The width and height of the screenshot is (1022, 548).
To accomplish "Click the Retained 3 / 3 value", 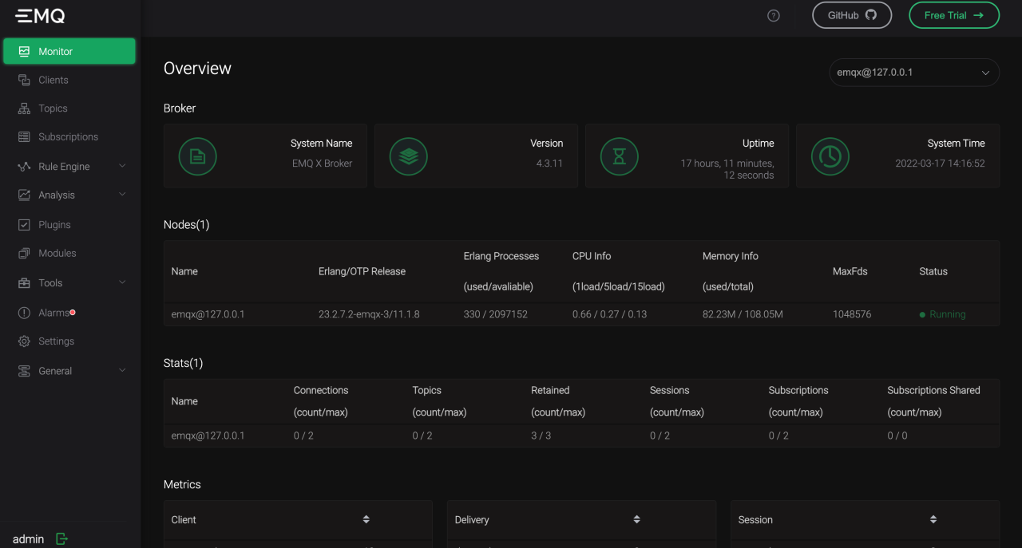I will (541, 436).
